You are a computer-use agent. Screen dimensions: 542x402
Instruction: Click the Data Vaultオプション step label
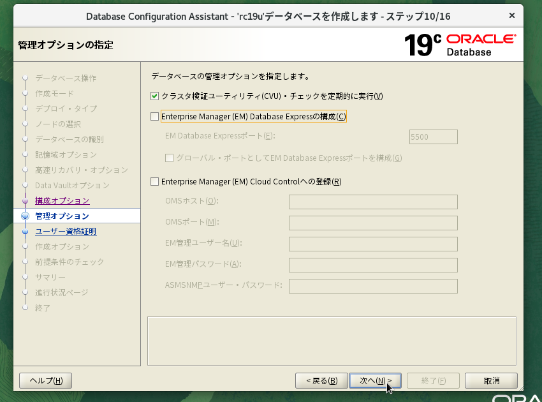(72, 186)
